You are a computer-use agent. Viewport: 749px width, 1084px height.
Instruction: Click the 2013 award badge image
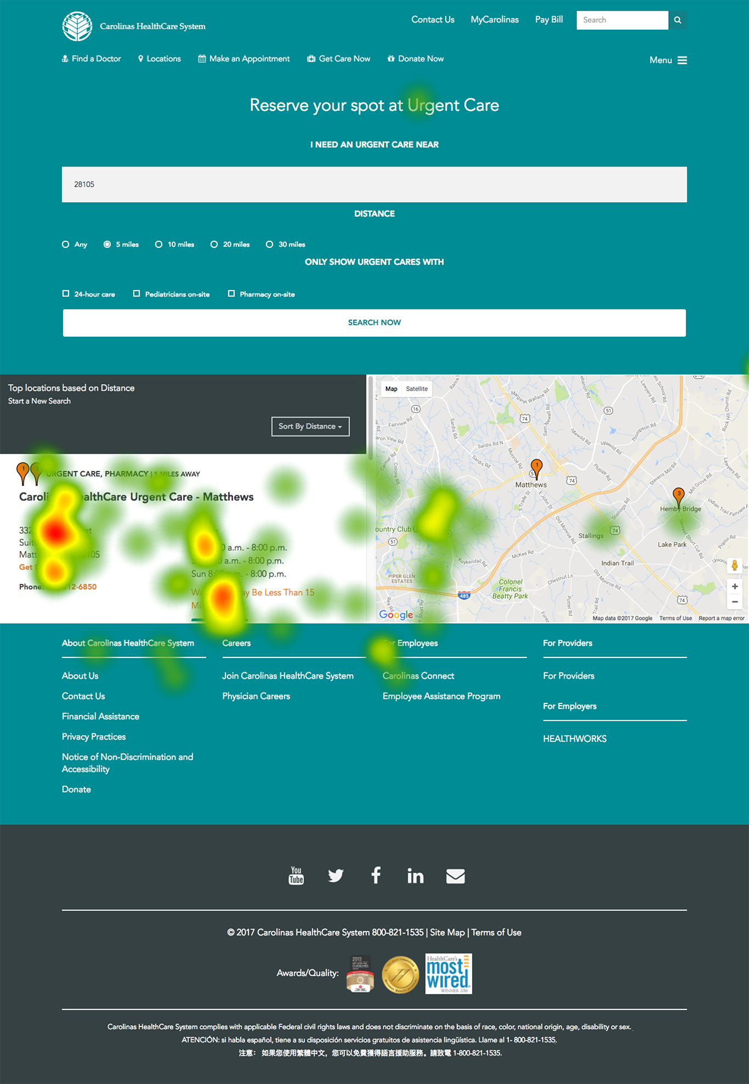(x=360, y=974)
